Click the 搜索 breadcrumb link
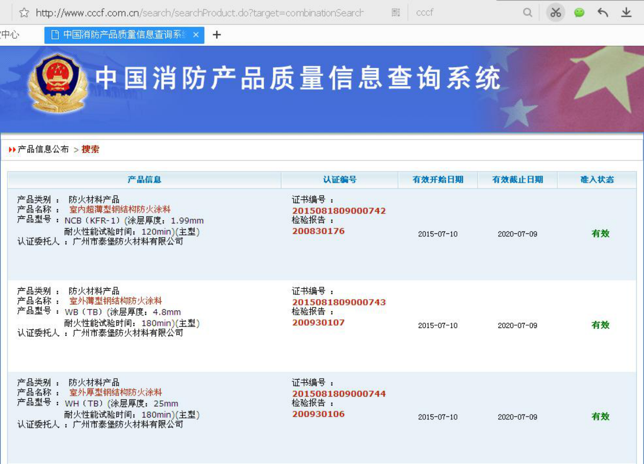Image resolution: width=644 pixels, height=464 pixels. point(90,149)
